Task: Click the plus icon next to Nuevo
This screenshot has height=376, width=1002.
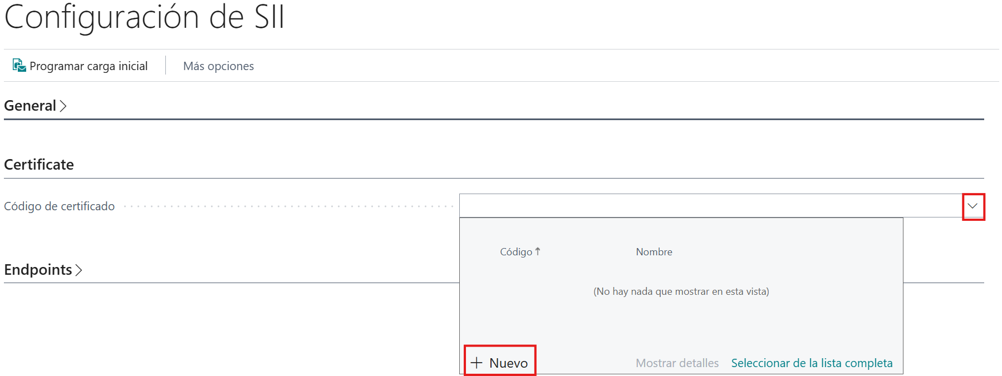Action: pyautogui.click(x=477, y=363)
